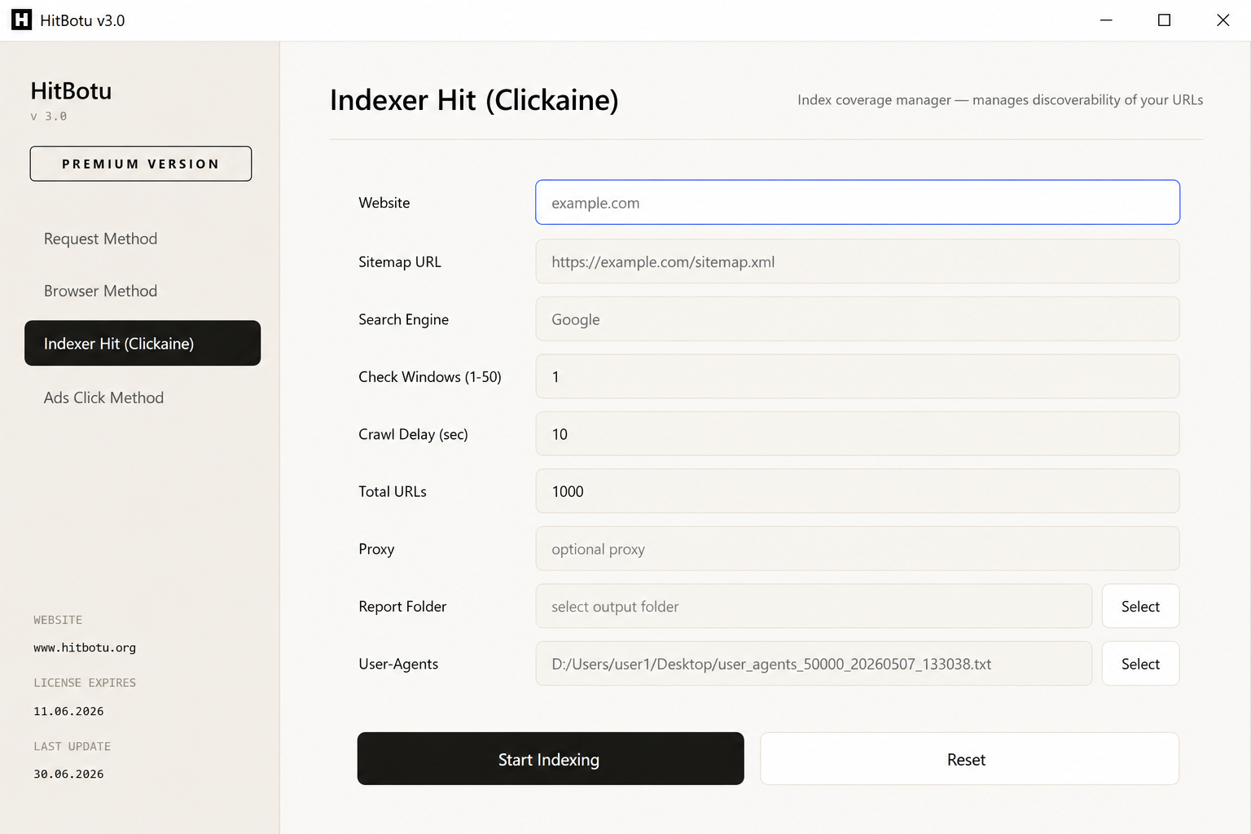The width and height of the screenshot is (1251, 834).
Task: Start Indexing with the black button
Action: (551, 759)
